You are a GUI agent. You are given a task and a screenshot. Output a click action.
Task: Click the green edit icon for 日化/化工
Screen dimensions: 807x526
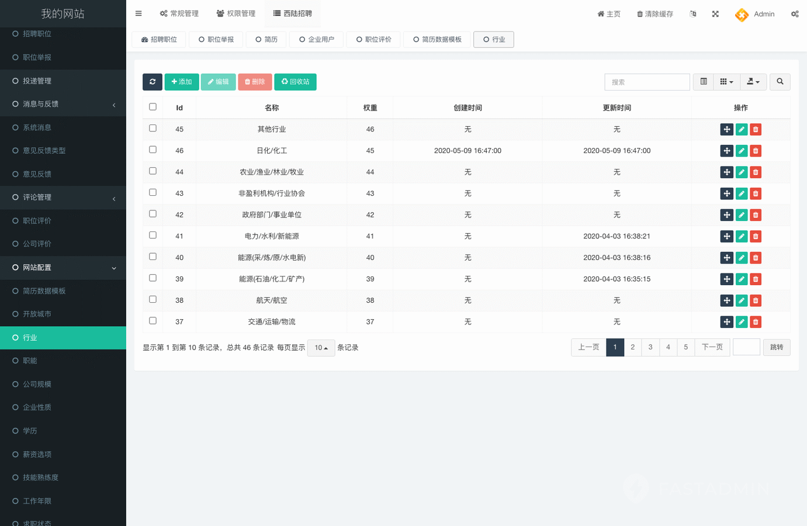pos(741,151)
